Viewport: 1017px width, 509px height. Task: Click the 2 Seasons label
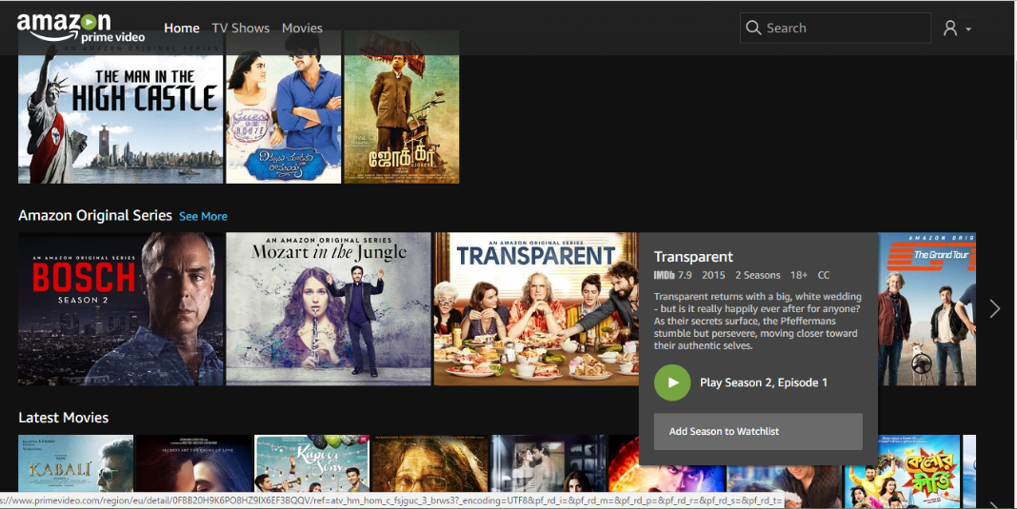[758, 275]
